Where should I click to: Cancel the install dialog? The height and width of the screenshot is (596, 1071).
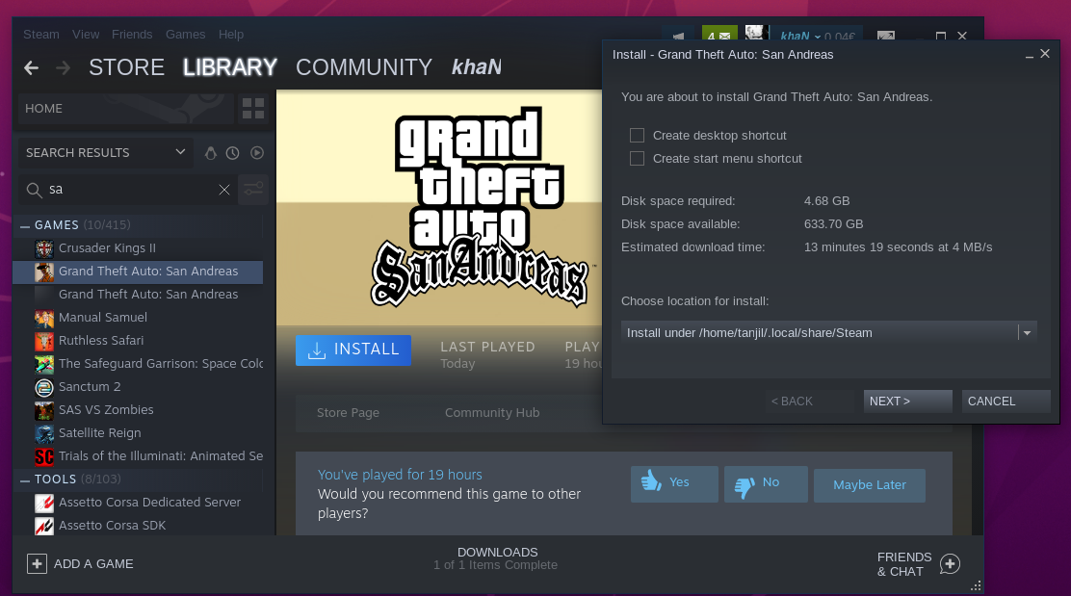1006,402
